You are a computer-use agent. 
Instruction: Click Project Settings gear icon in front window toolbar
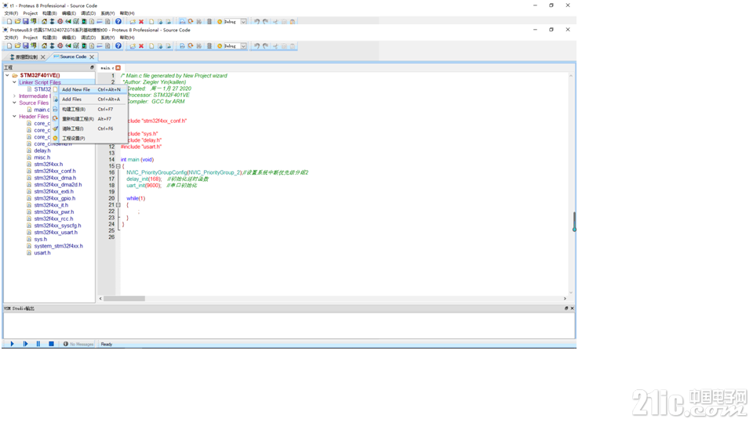tap(220, 46)
